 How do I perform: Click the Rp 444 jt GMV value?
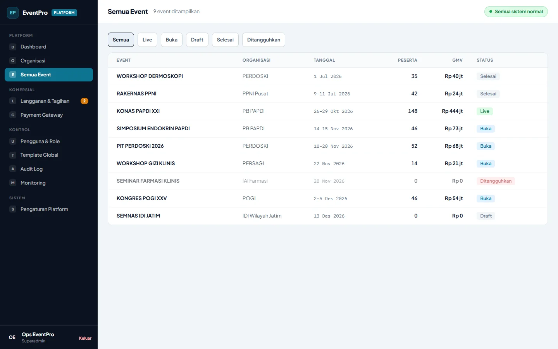tap(452, 111)
